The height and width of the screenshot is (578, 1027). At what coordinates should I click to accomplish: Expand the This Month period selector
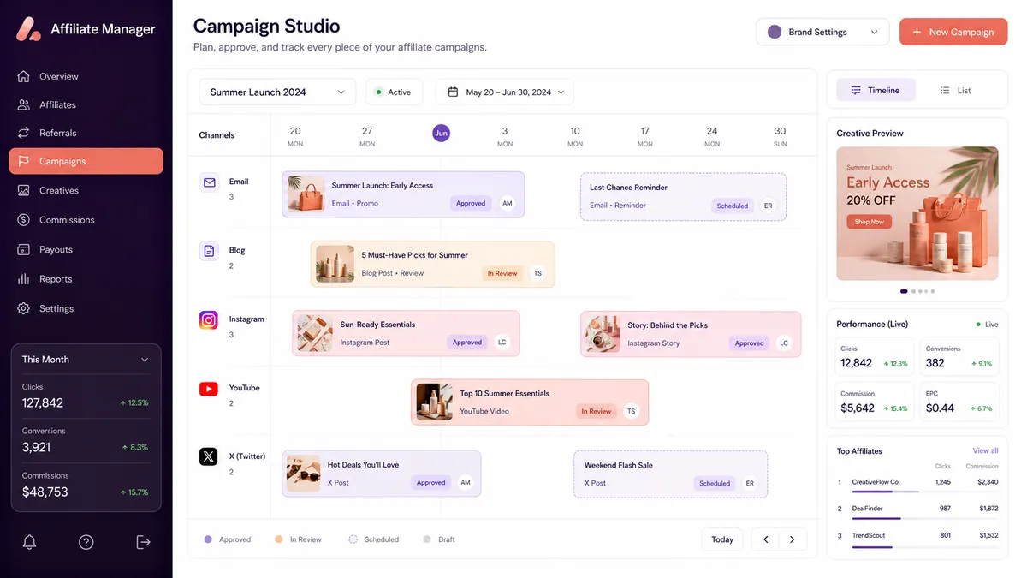(86, 360)
